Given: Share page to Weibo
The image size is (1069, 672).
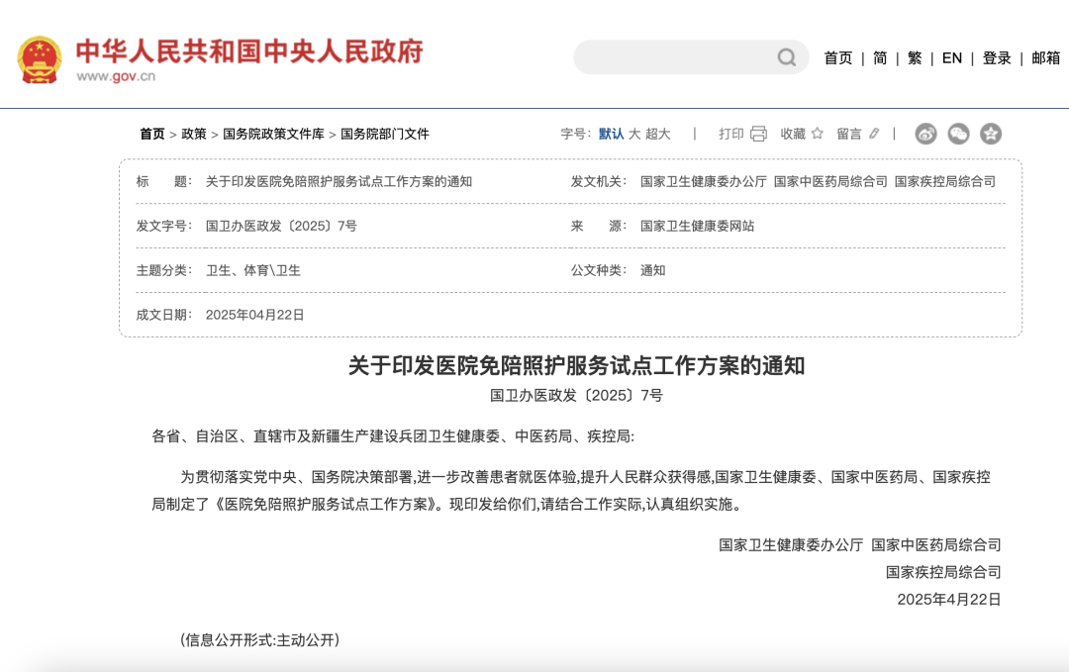Looking at the screenshot, I should pyautogui.click(x=925, y=134).
